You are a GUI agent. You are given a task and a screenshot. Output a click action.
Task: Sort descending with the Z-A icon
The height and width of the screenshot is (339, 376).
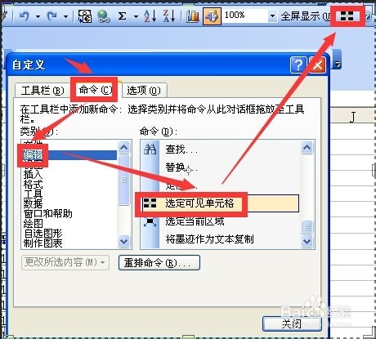coord(169,16)
